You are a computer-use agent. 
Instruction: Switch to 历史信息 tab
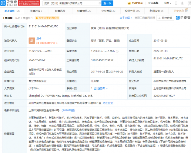[180, 11]
